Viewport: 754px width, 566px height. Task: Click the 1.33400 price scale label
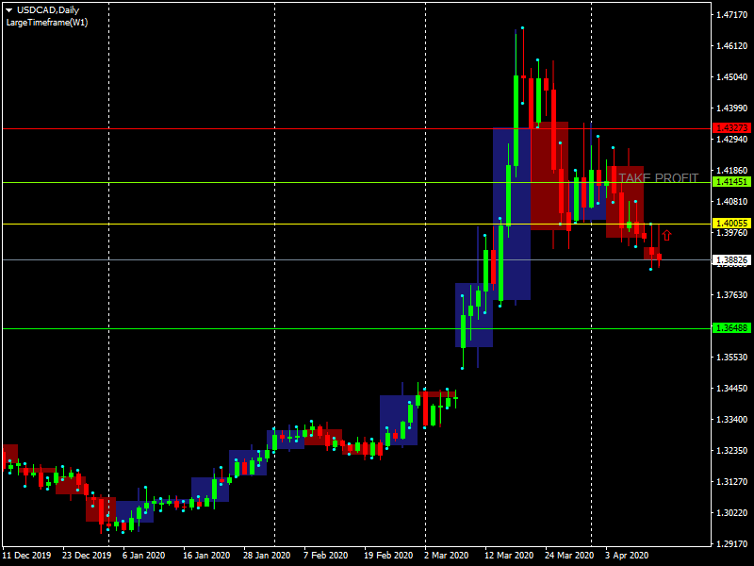click(732, 420)
